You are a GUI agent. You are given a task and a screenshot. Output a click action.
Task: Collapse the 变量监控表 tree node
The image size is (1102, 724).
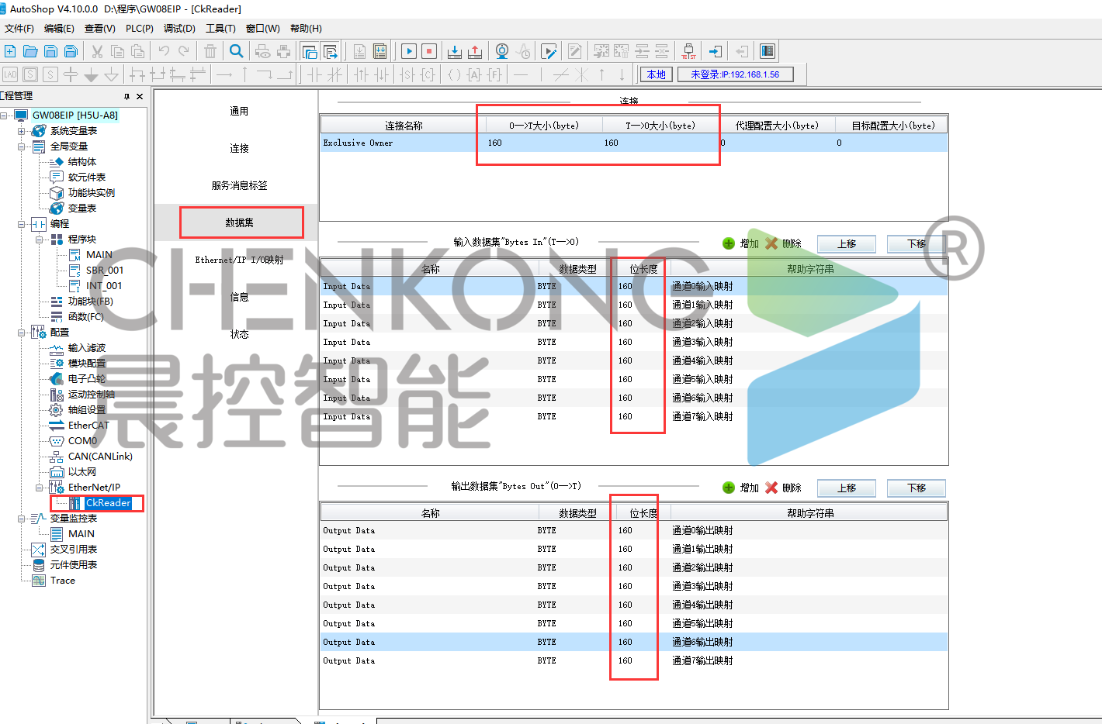(22, 519)
